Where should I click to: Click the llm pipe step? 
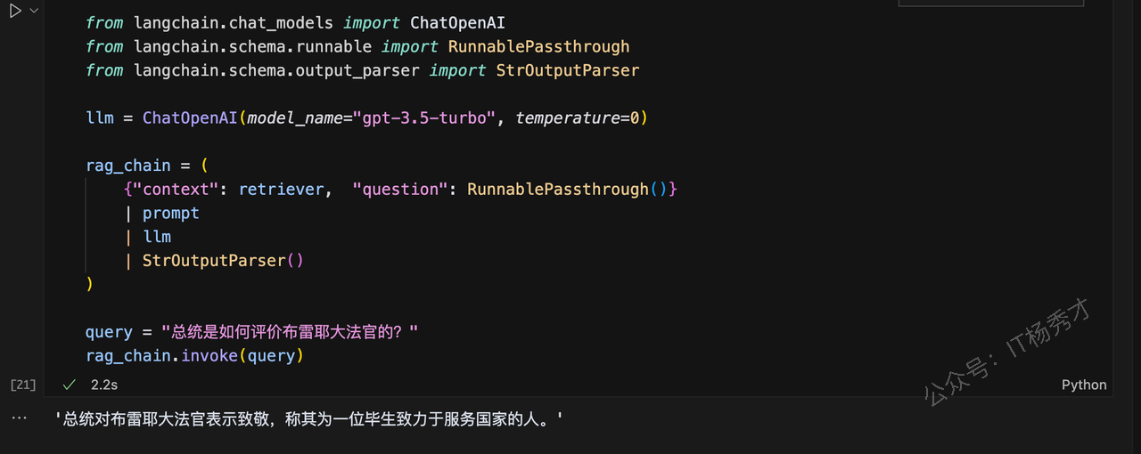click(157, 237)
